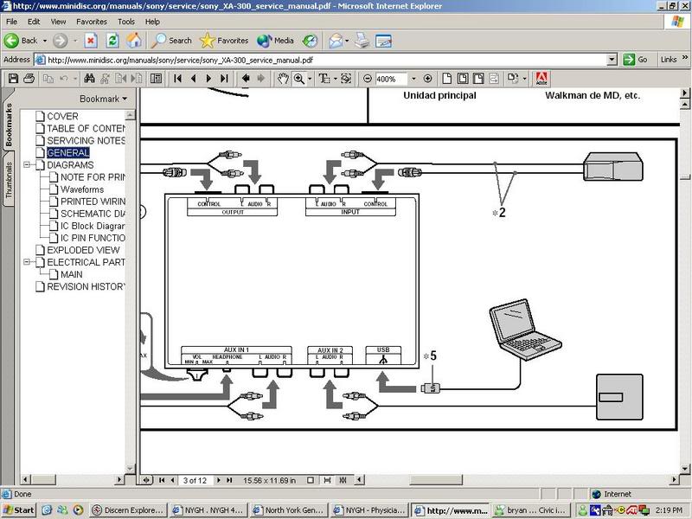692x519 pixels.
Task: Switch to the Thumbnails tab
Action: click(x=10, y=180)
